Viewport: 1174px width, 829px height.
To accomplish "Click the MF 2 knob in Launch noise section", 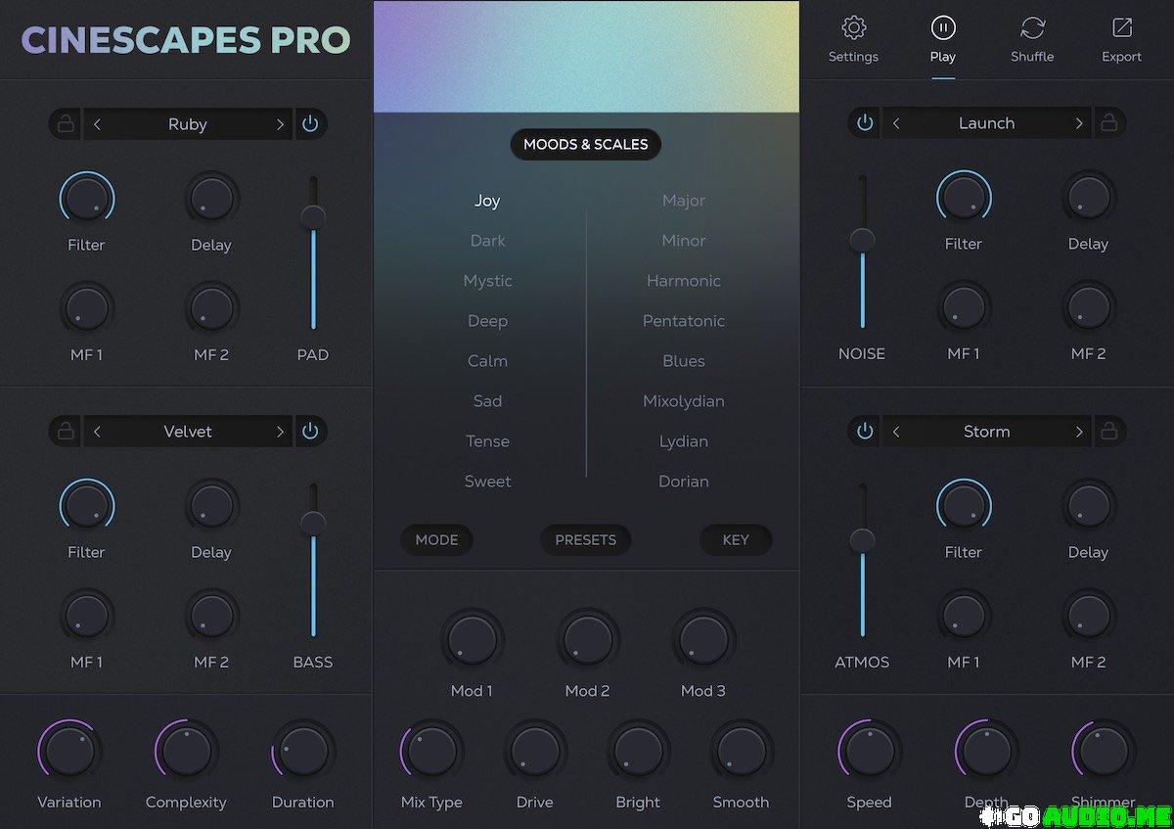I will (x=1089, y=308).
